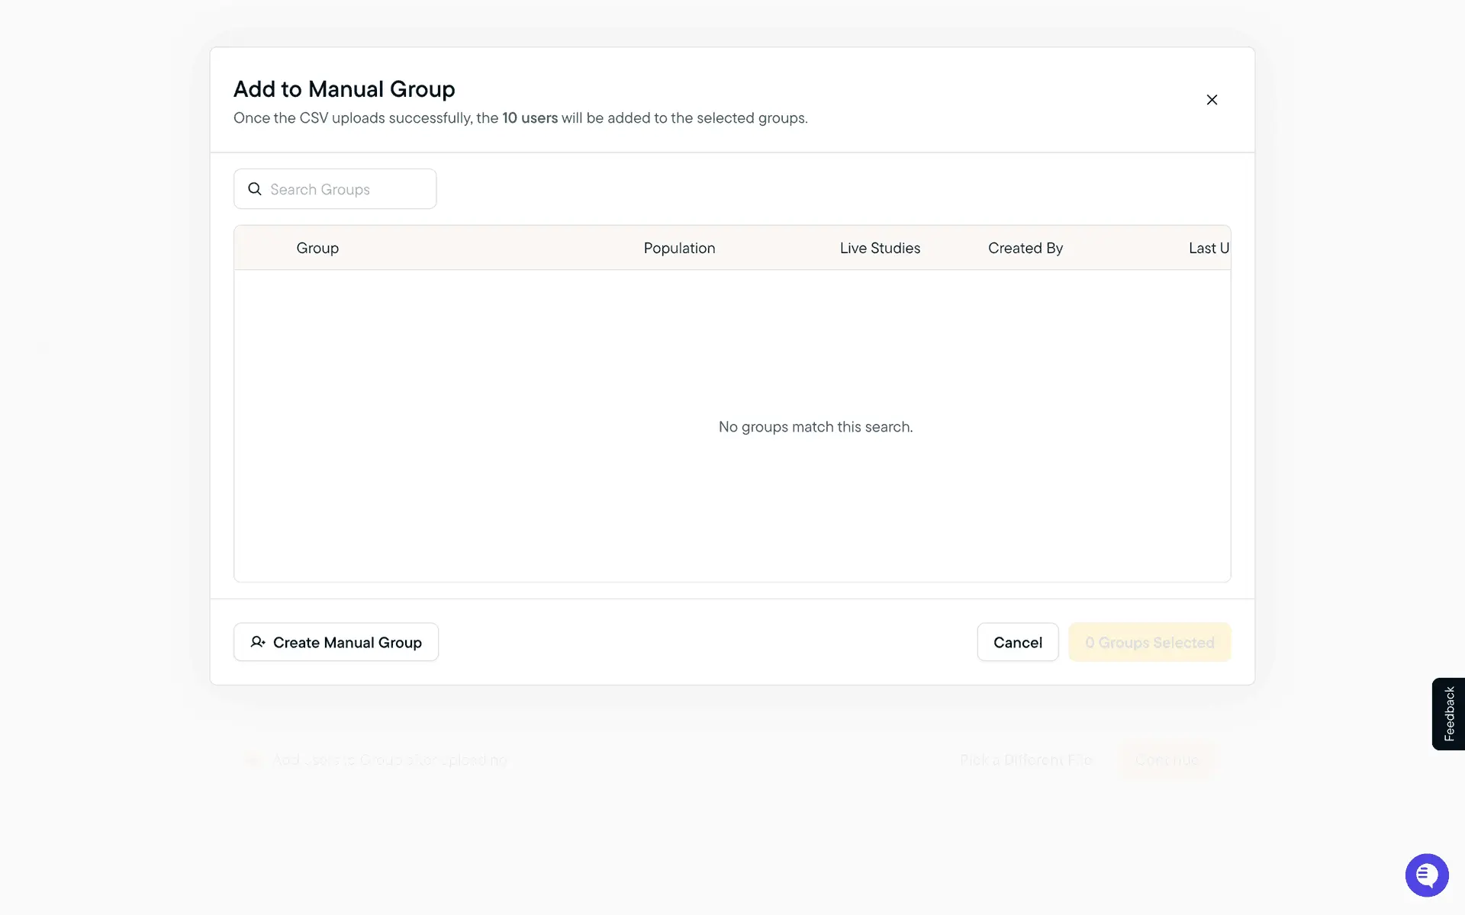This screenshot has width=1465, height=915.
Task: Click the No groups match this search message
Action: pyautogui.click(x=815, y=427)
